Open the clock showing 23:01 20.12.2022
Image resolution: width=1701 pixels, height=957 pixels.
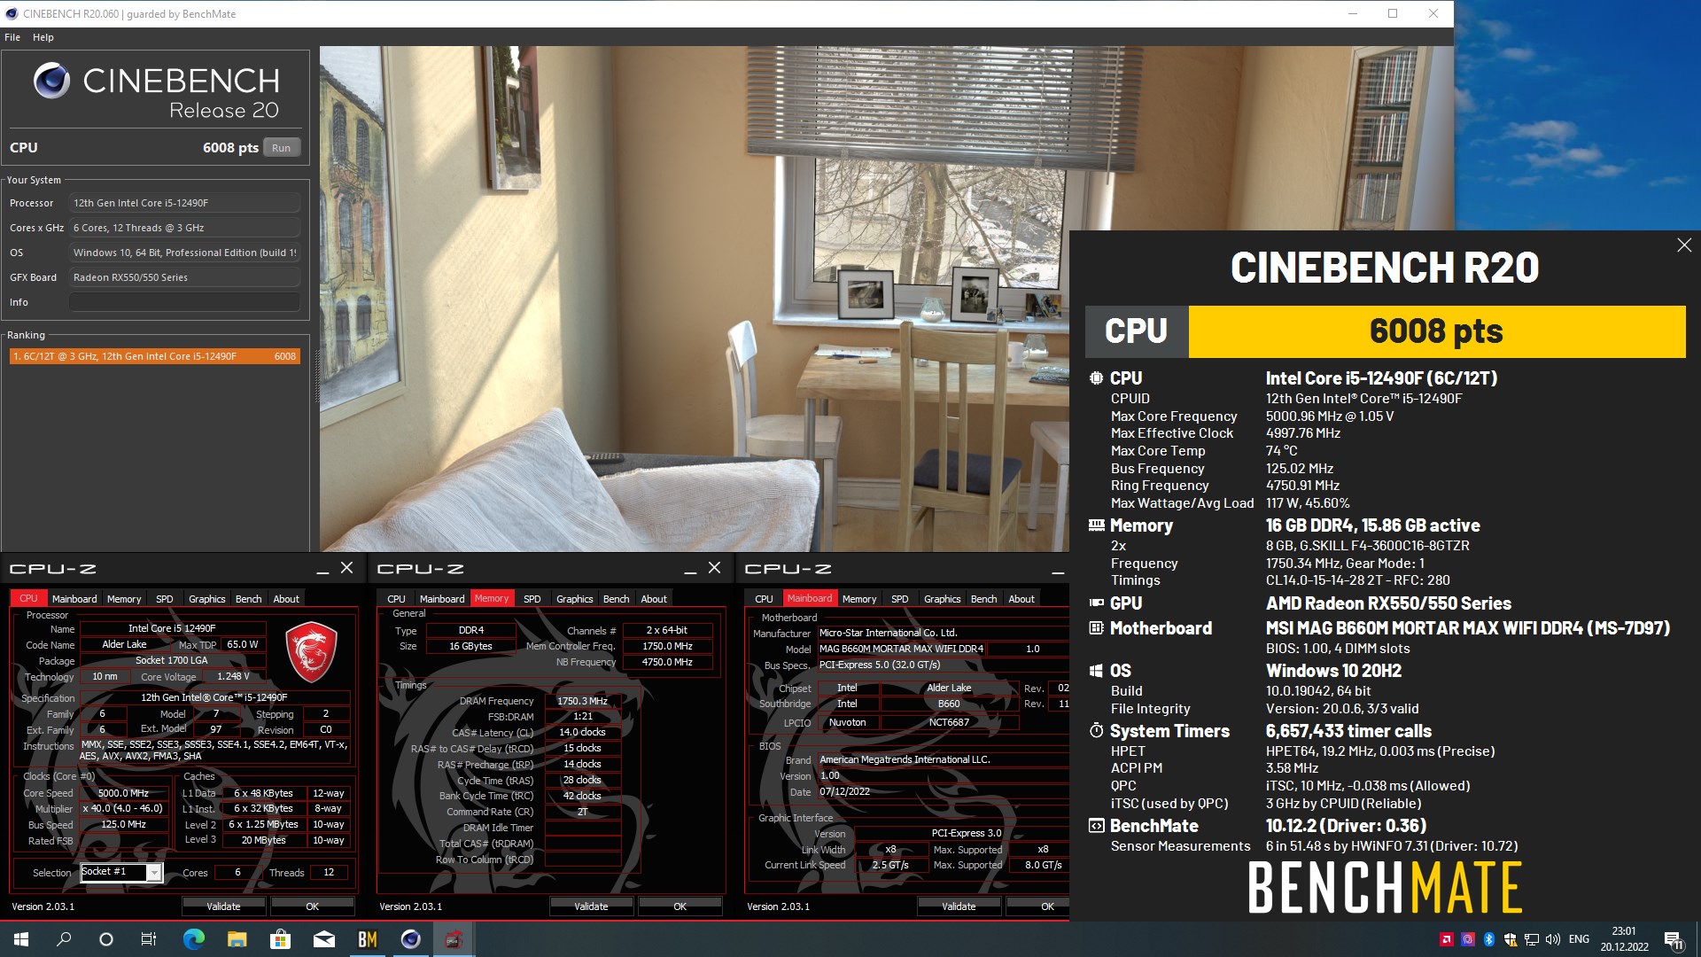pos(1624,939)
